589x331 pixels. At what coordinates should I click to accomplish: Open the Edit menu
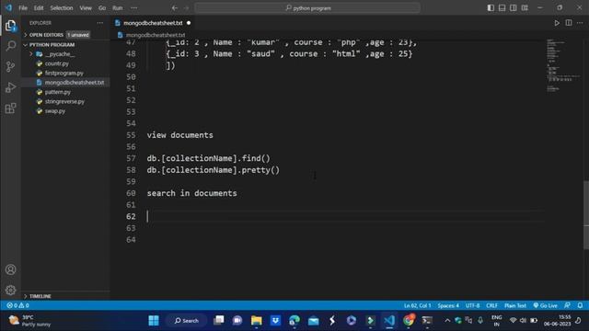(x=39, y=8)
